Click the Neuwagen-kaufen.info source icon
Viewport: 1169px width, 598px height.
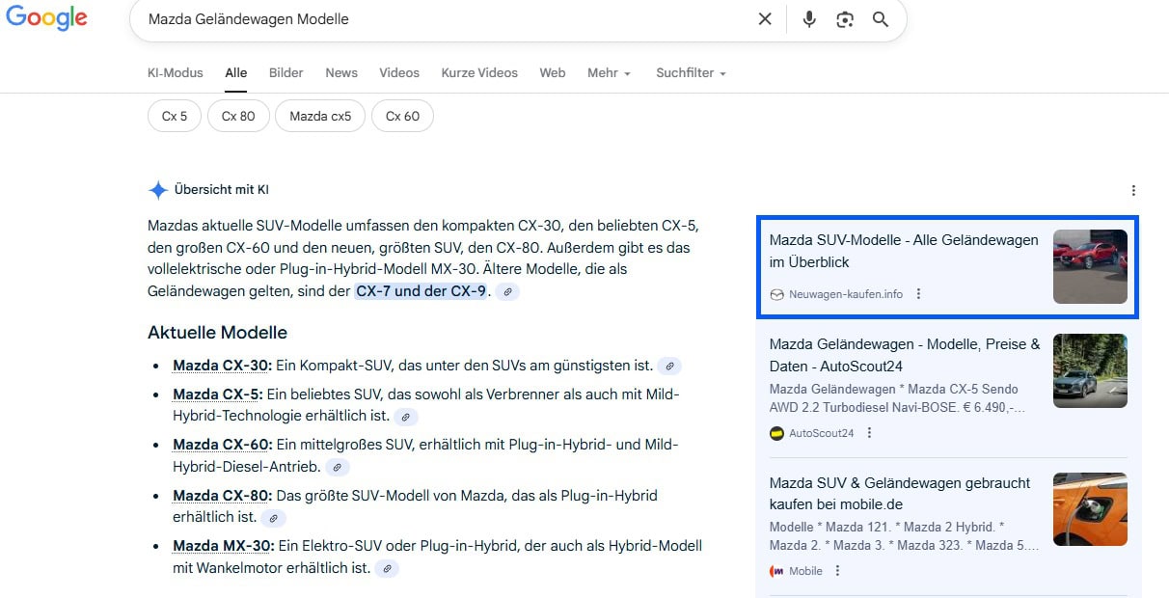[776, 294]
